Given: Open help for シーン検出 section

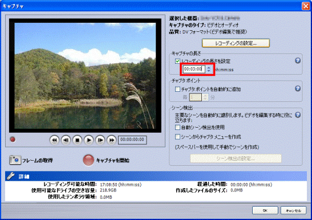Looking at the screenshot, I should pyautogui.click(x=298, y=115).
